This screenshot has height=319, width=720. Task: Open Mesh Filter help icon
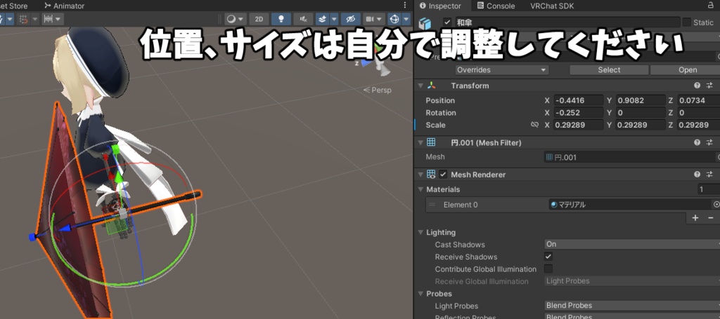click(x=697, y=143)
